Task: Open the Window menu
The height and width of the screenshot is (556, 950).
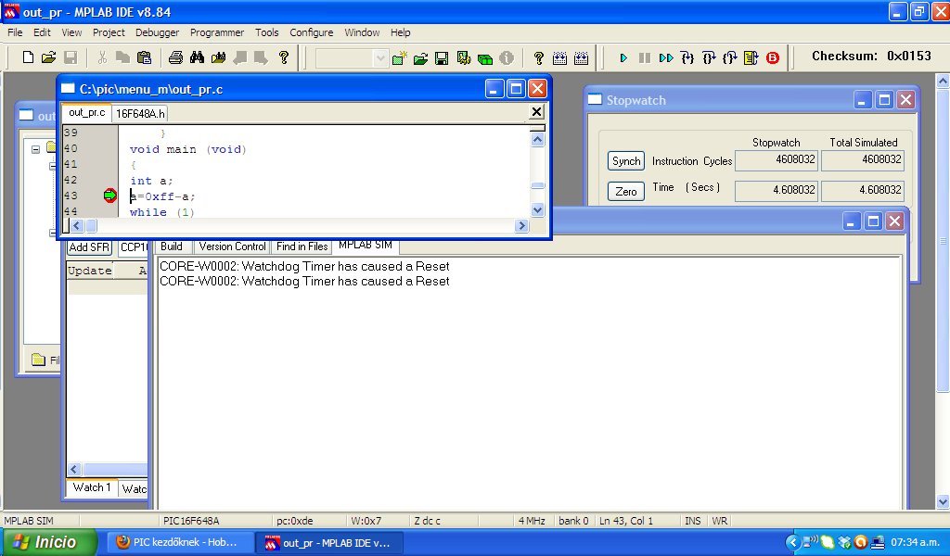Action: (362, 32)
